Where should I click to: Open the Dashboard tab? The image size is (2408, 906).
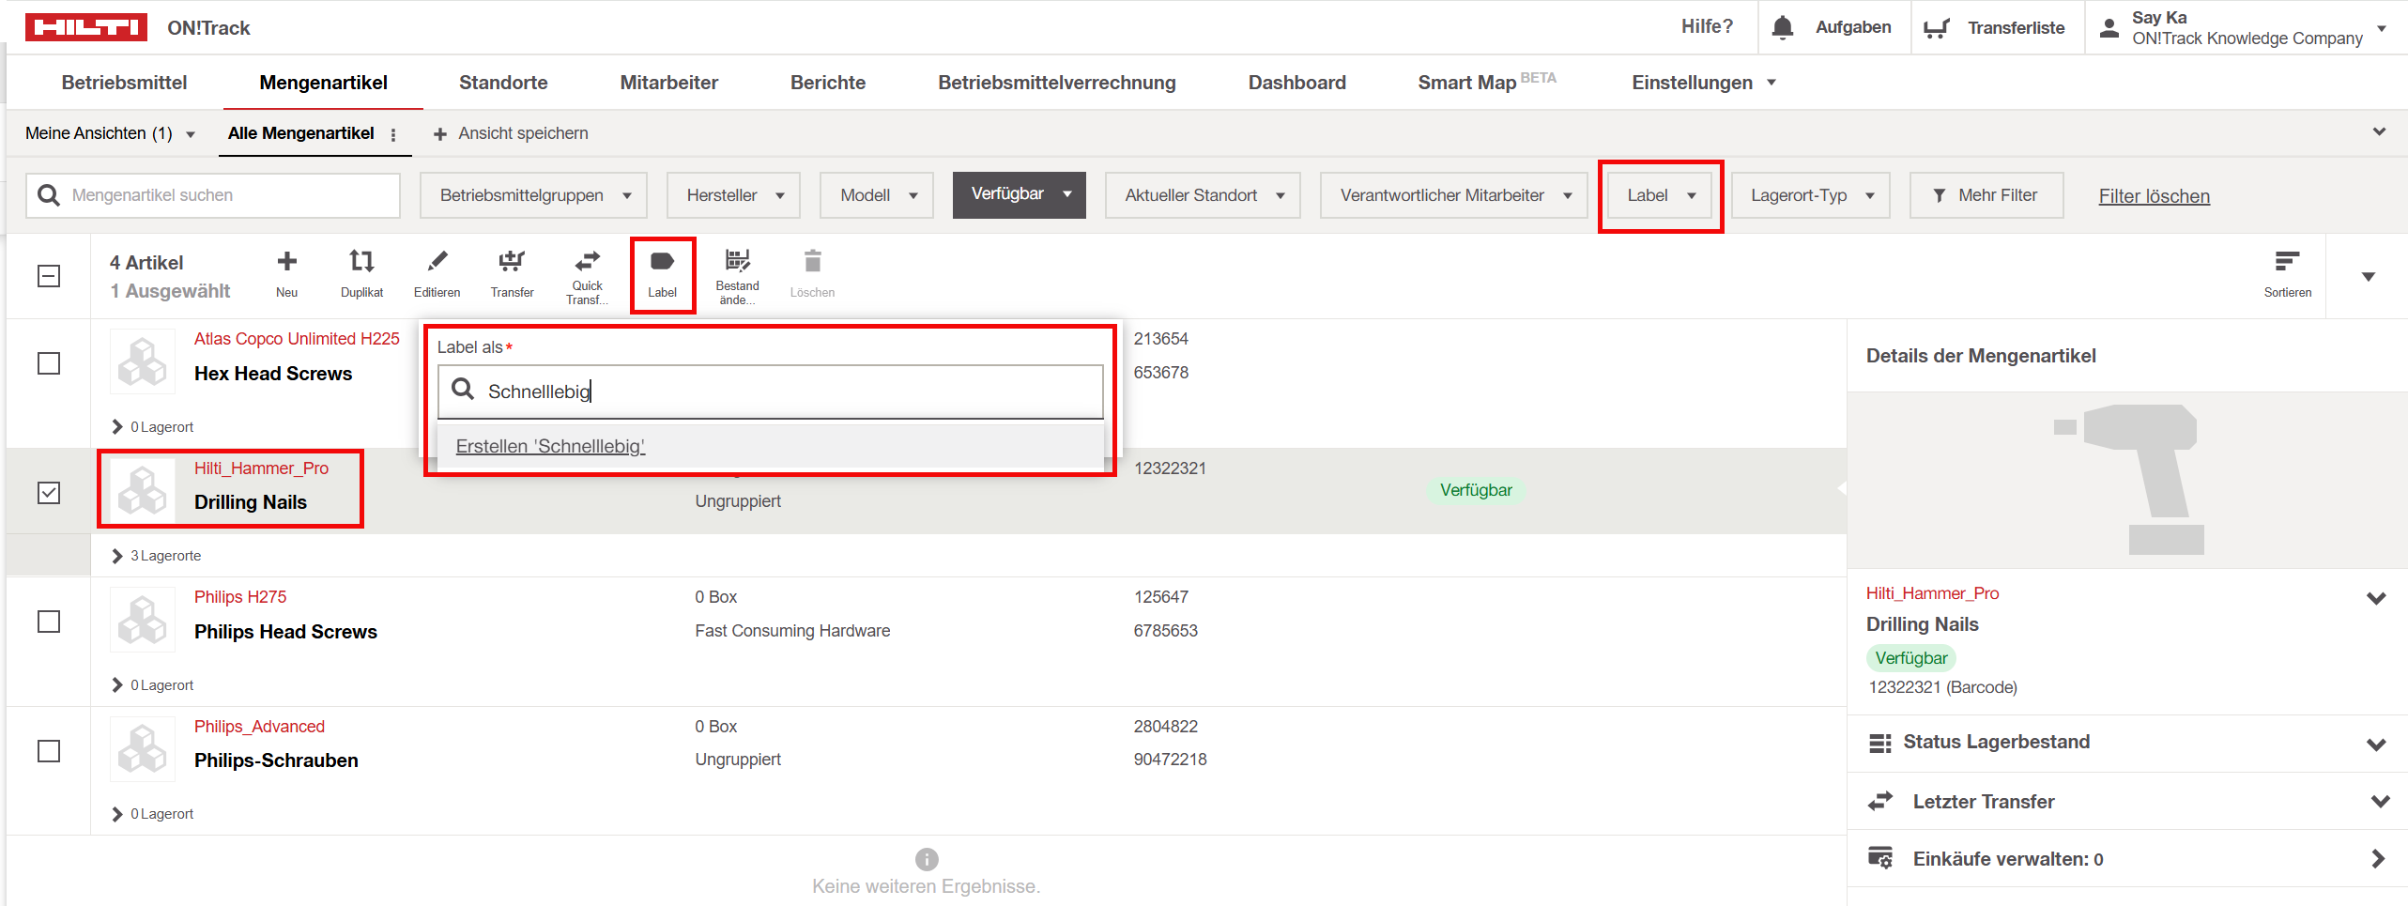(x=1296, y=83)
